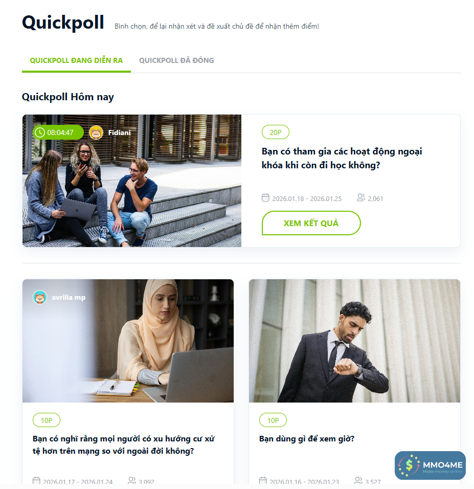Image resolution: width=474 pixels, height=489 pixels.
Task: Open the woman with laptop photo
Action: point(128,341)
